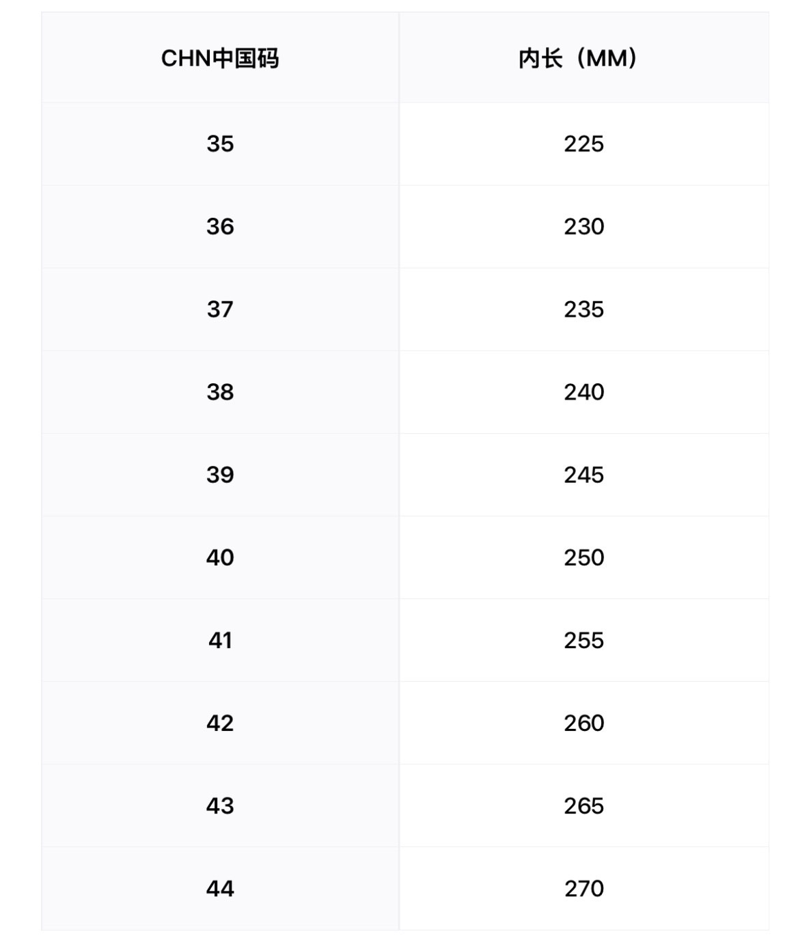Click the CHN中国码 column header
This screenshot has width=811, height=942.
pyautogui.click(x=220, y=59)
